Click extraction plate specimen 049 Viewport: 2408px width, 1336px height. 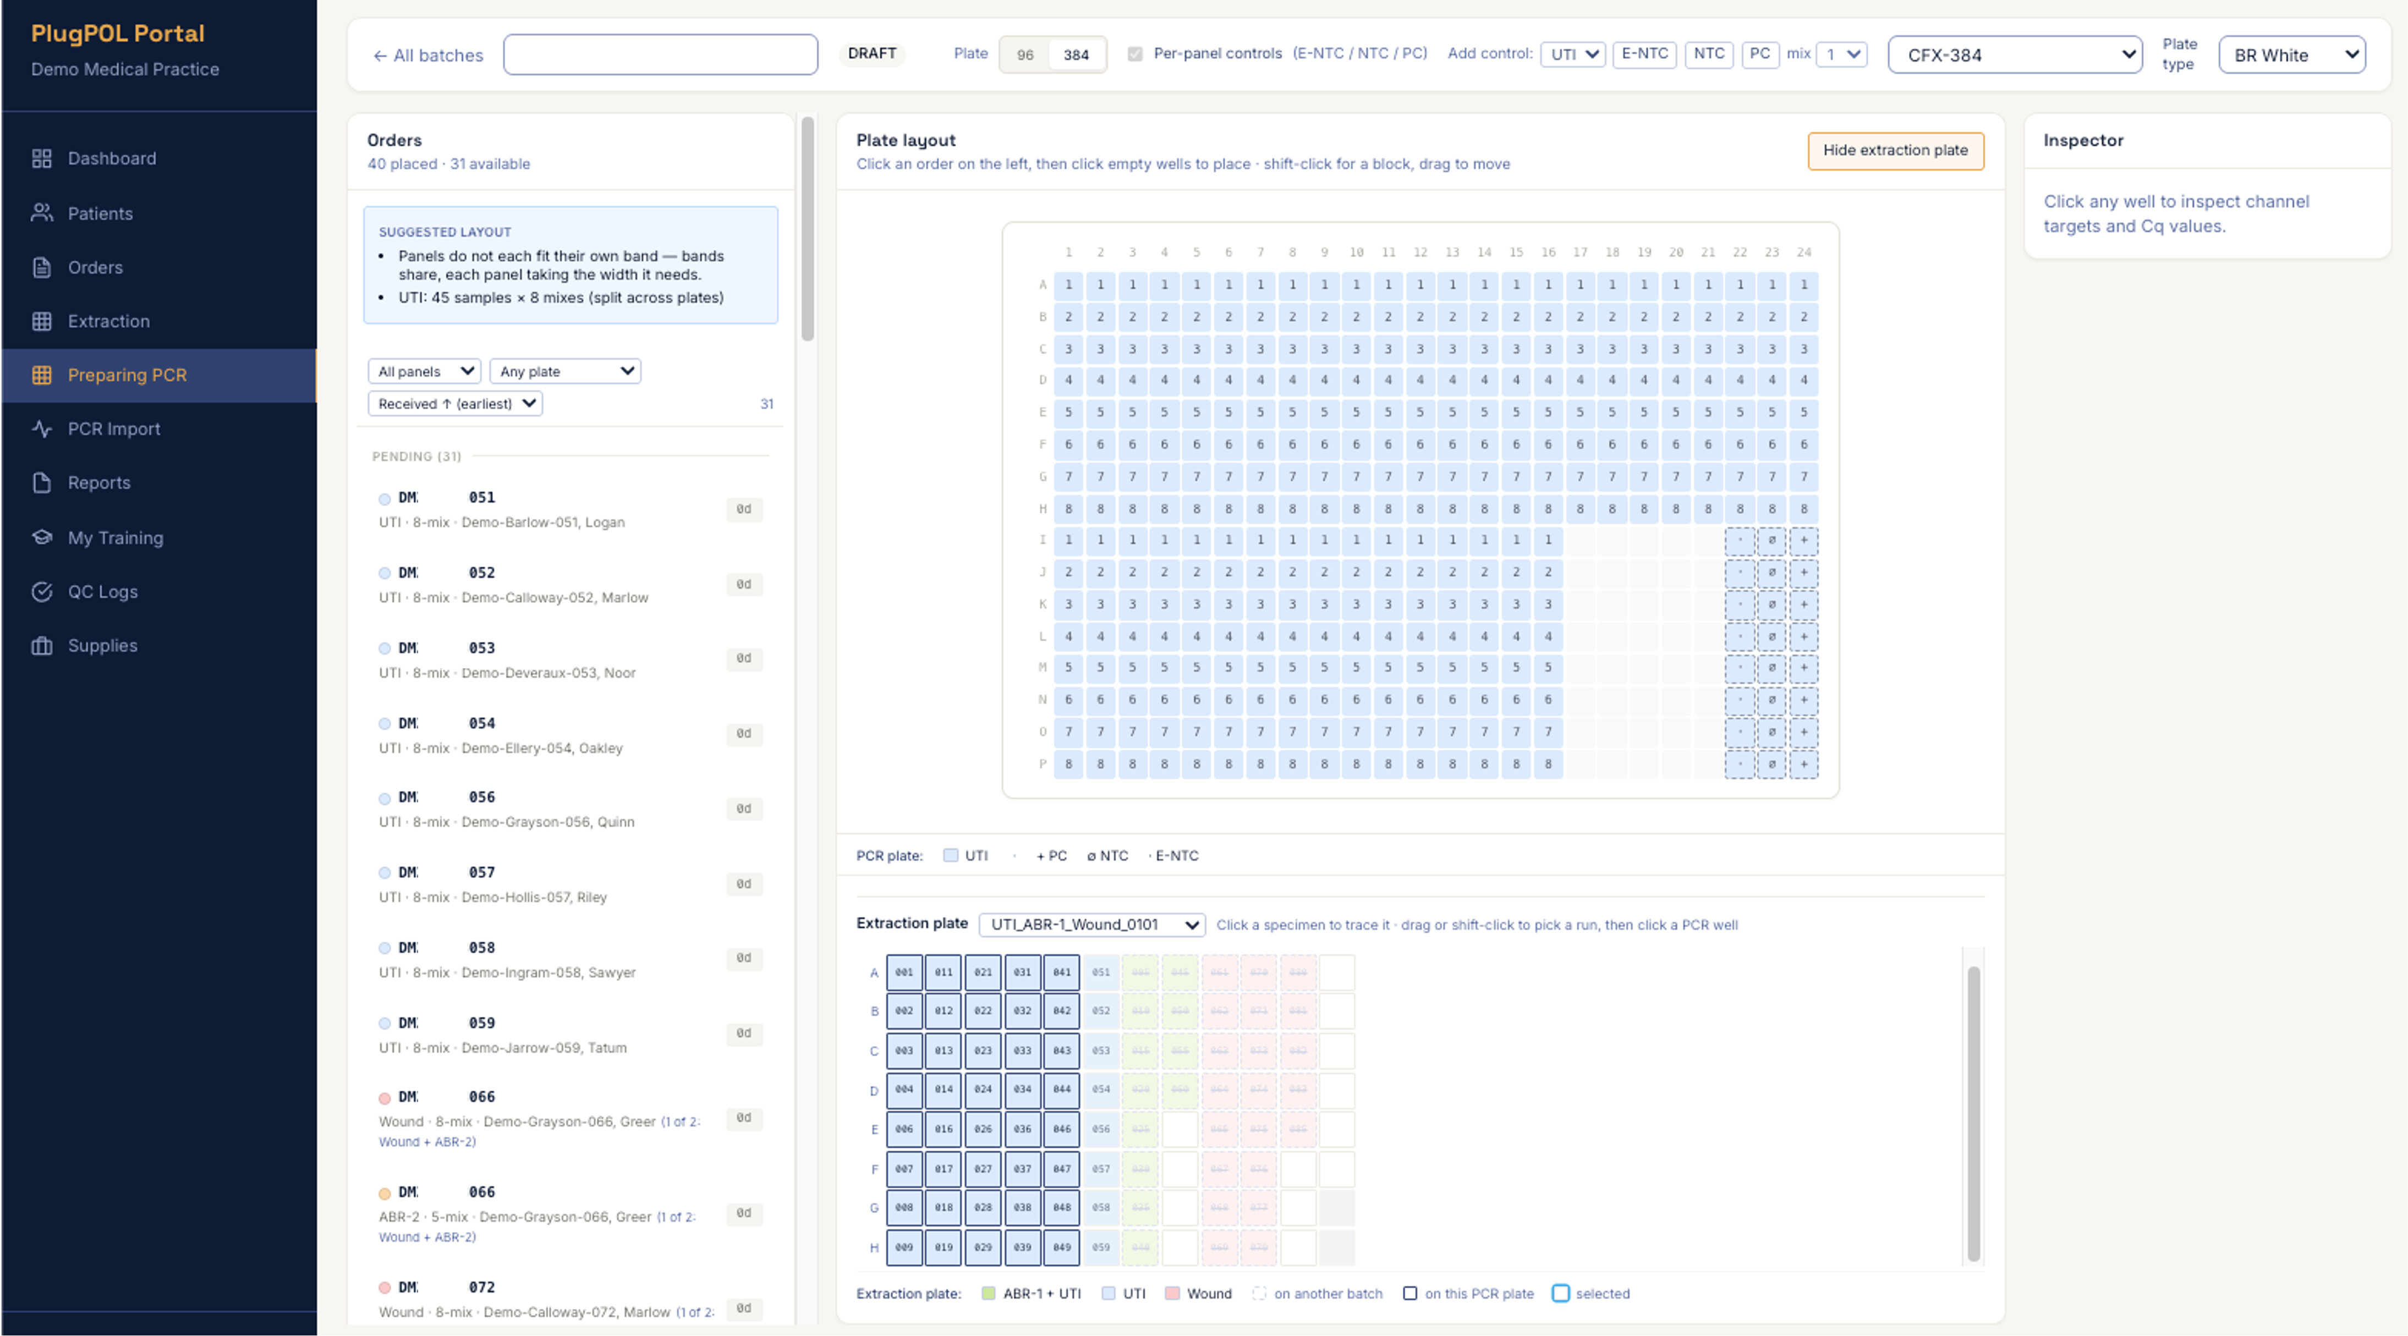pos(1061,1248)
